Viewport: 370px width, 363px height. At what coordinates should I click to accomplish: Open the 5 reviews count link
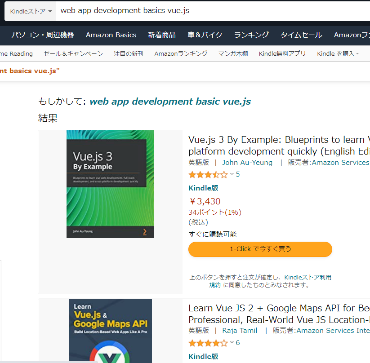pyautogui.click(x=238, y=174)
